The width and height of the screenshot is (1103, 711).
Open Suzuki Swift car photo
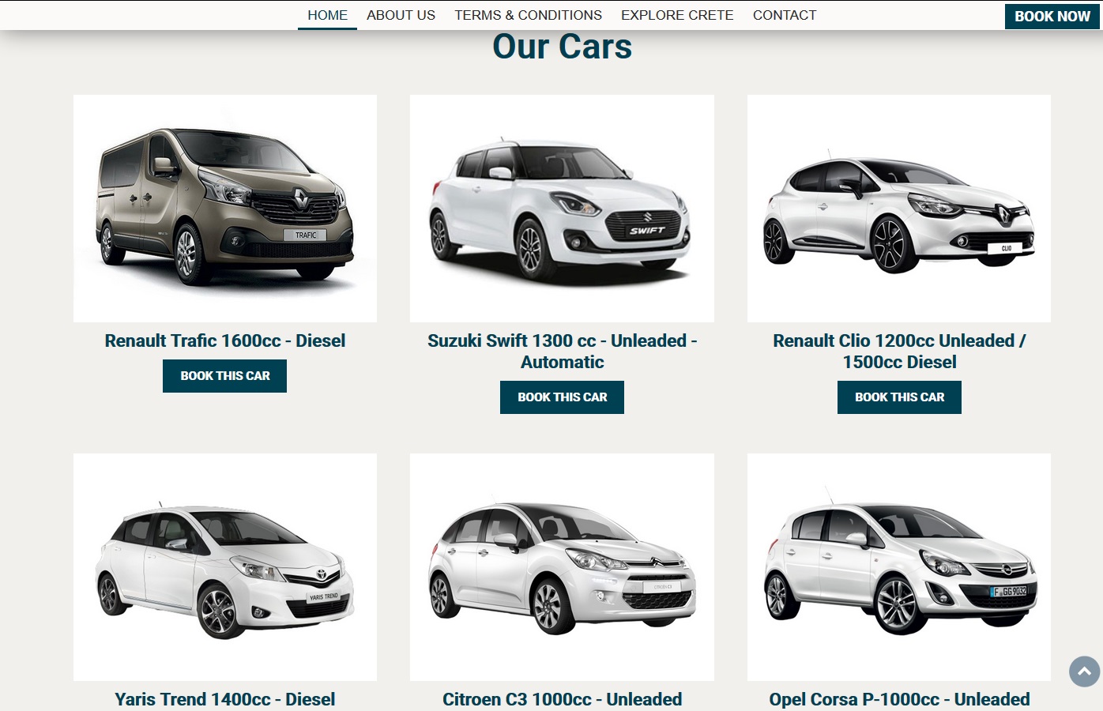[x=562, y=209]
